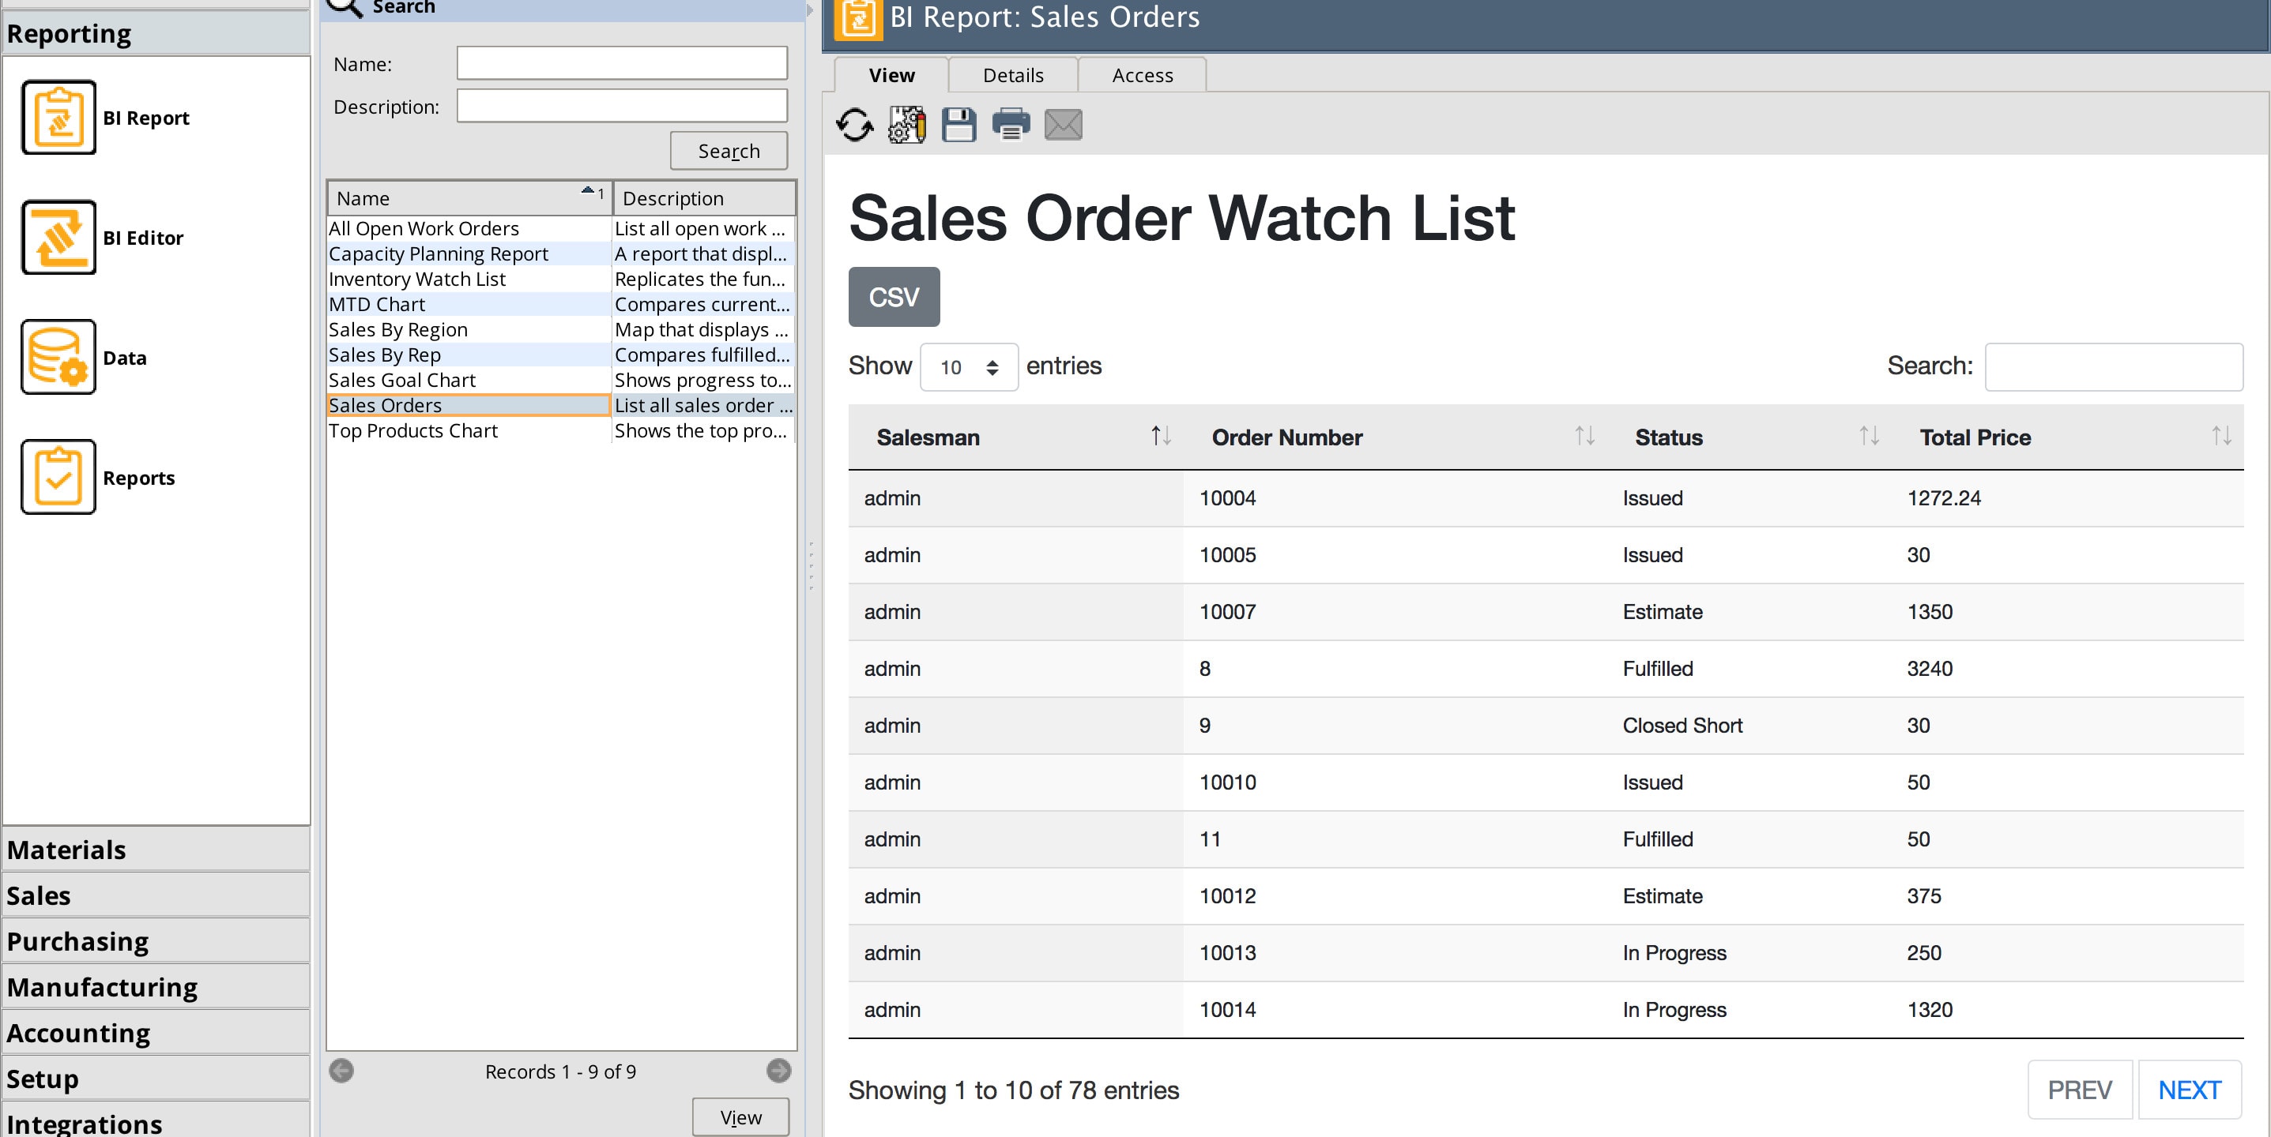Click the print icon in BI Report toolbar
The height and width of the screenshot is (1137, 2271).
1011,125
